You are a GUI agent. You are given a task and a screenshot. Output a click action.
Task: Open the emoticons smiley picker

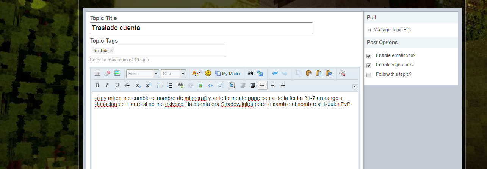pyautogui.click(x=208, y=74)
